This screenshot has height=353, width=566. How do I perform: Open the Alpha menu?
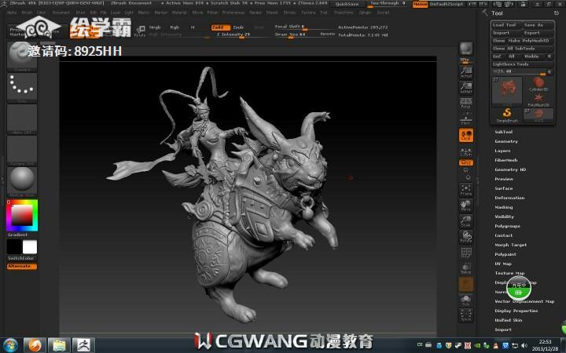12,13
